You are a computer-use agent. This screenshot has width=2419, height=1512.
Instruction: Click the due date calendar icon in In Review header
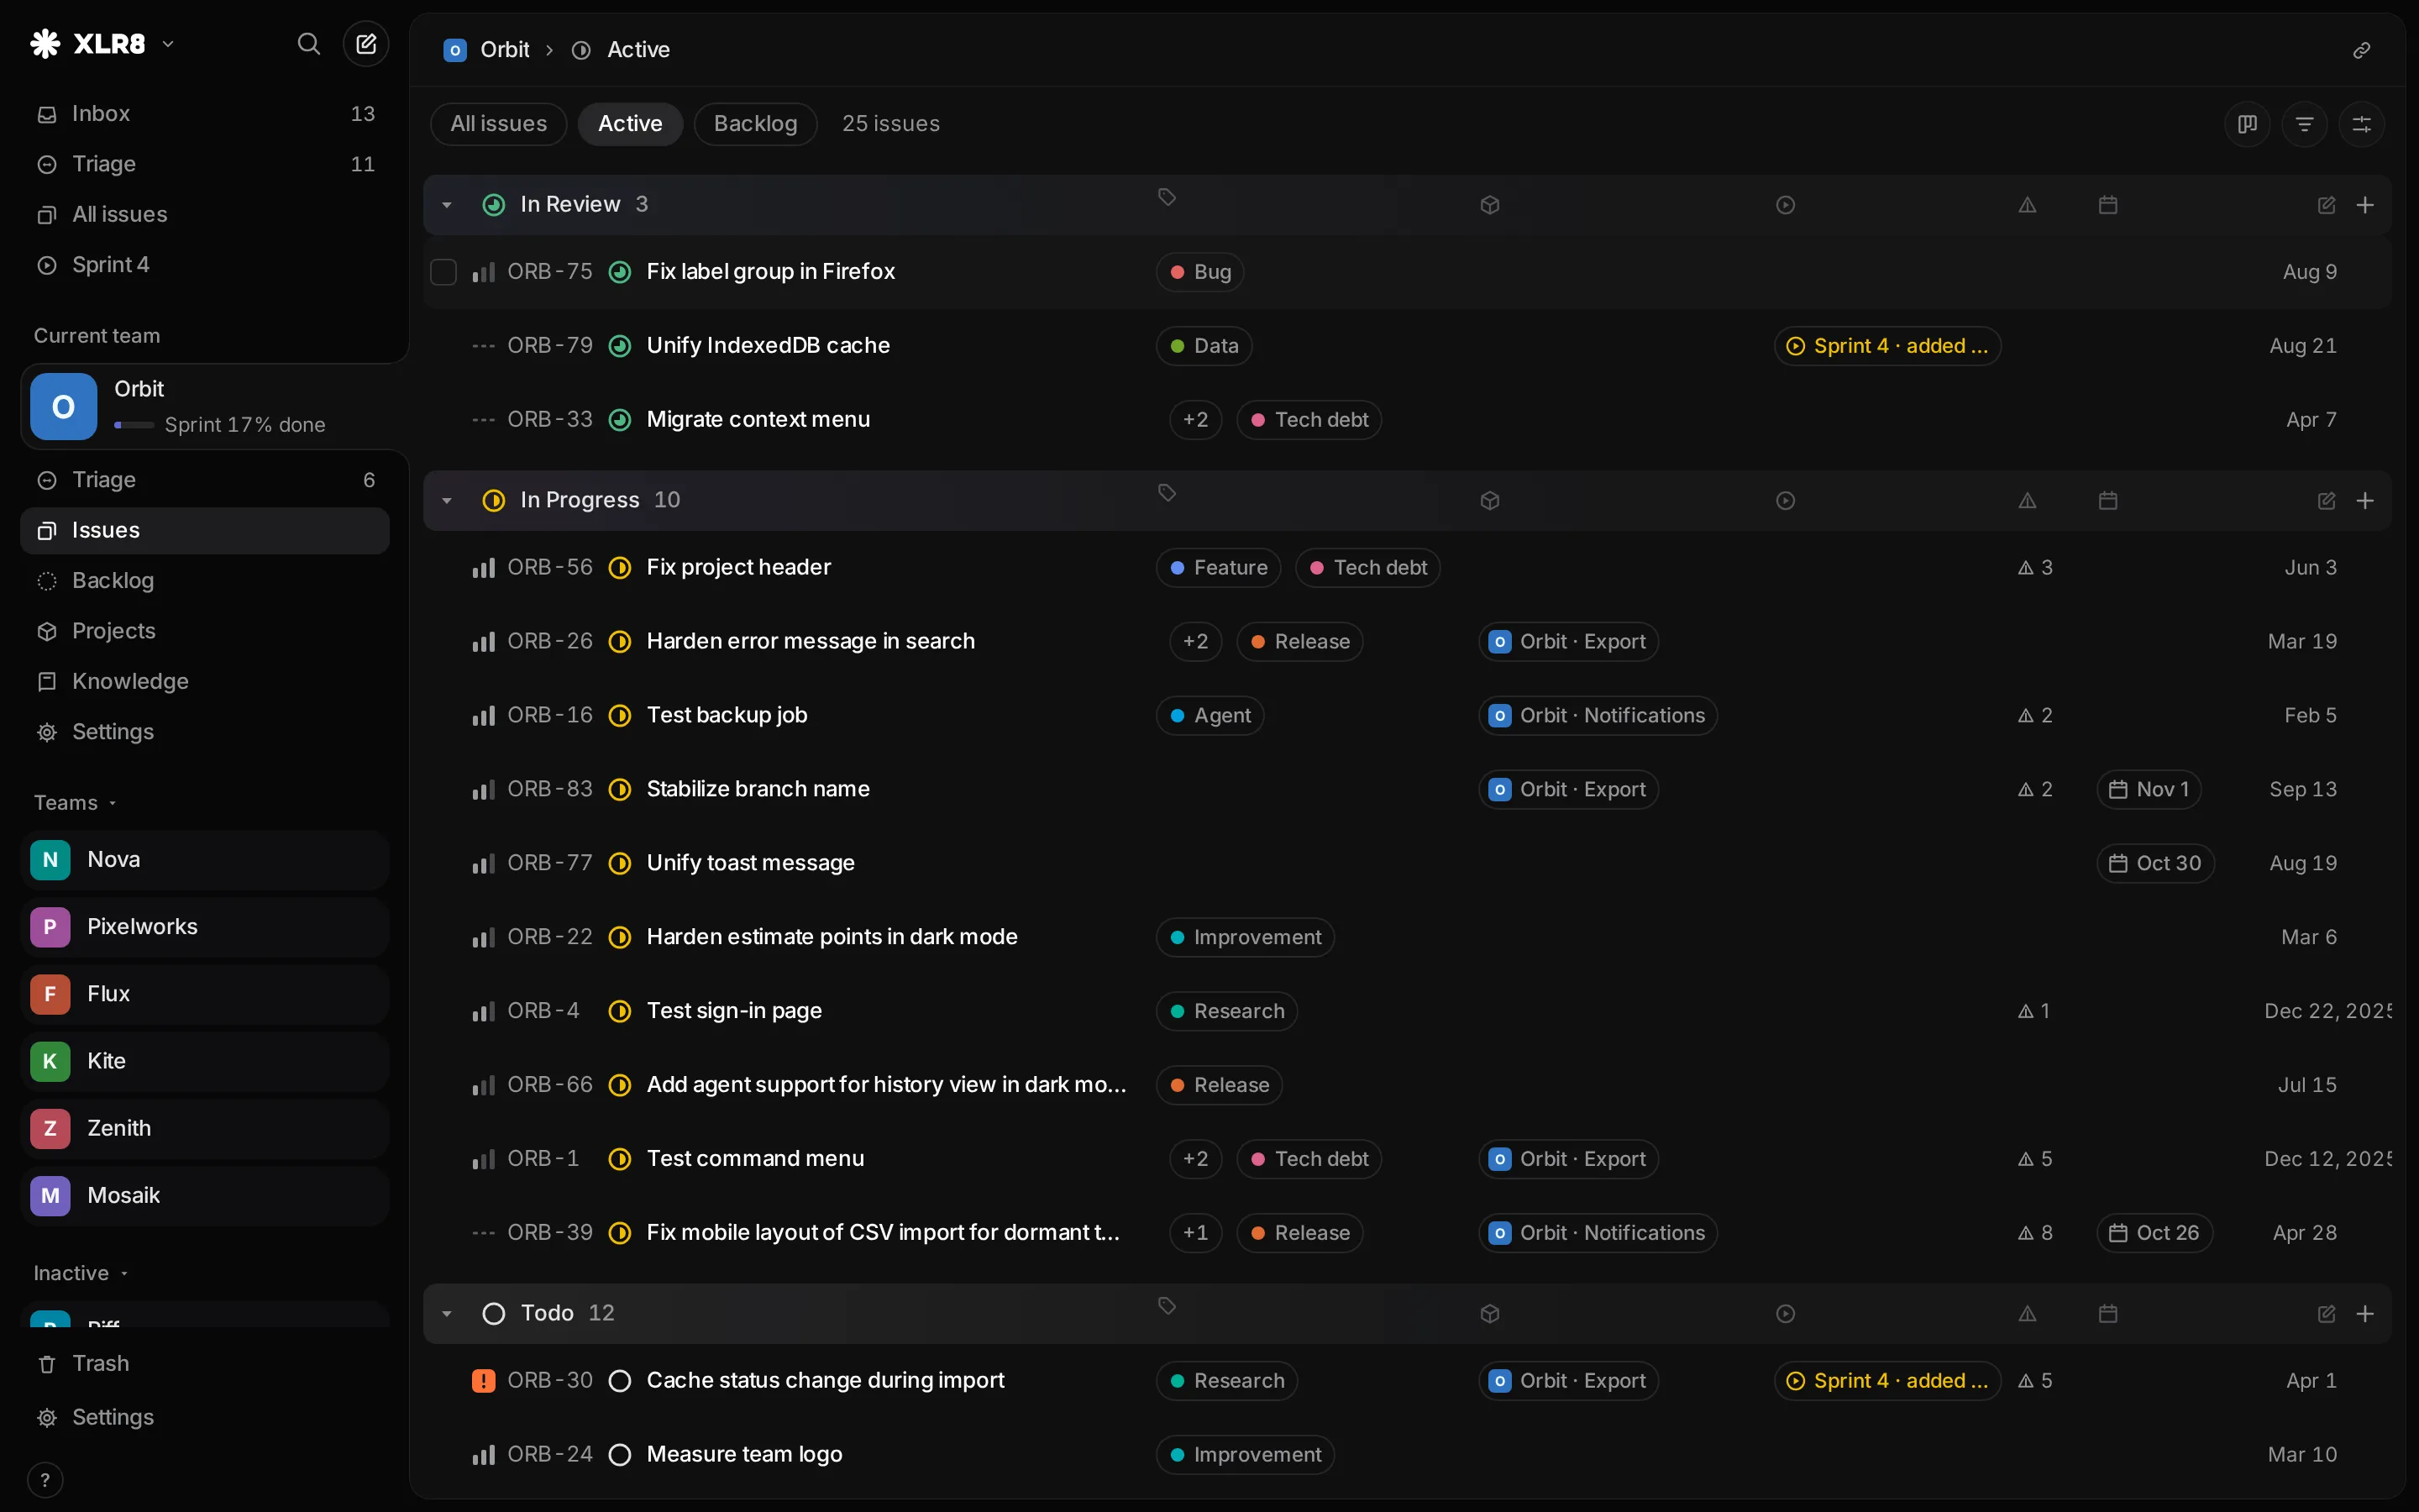pyautogui.click(x=2108, y=205)
